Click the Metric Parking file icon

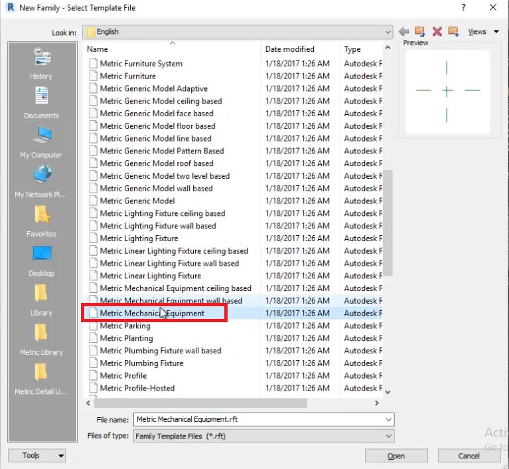[x=94, y=326]
